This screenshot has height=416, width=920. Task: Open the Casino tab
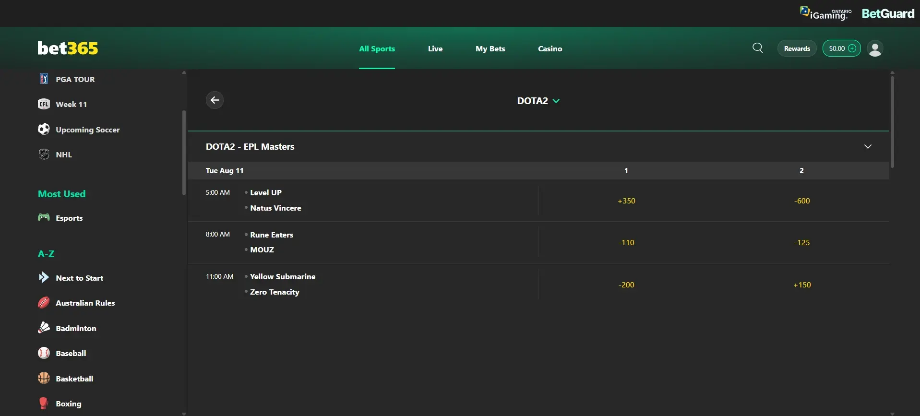point(550,48)
